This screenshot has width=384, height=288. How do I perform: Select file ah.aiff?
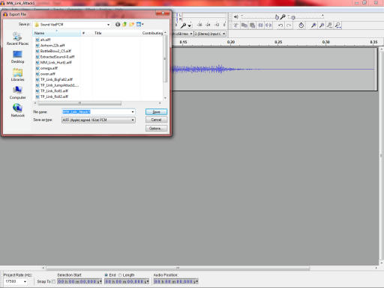click(x=43, y=40)
